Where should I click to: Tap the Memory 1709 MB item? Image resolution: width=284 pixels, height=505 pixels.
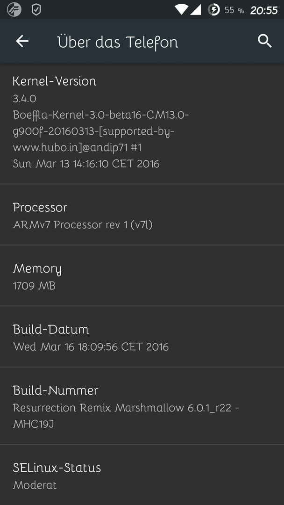point(142,276)
